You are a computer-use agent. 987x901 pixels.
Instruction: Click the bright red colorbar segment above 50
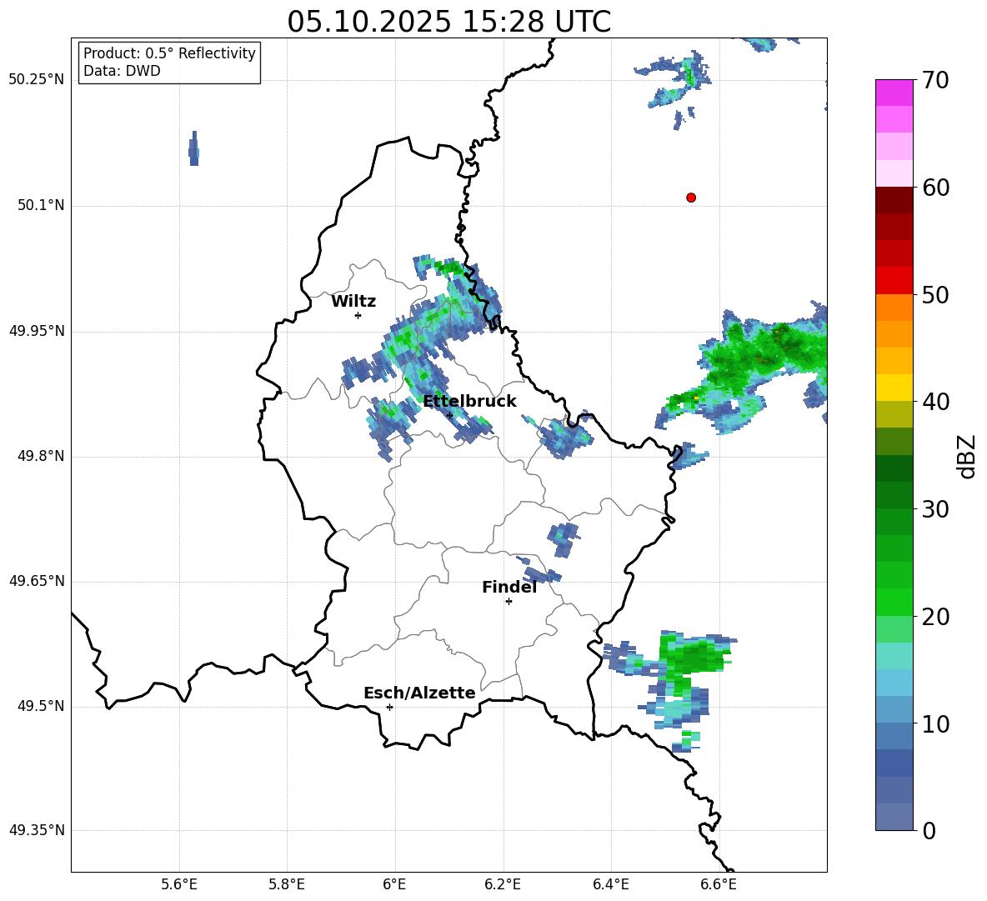tap(894, 281)
